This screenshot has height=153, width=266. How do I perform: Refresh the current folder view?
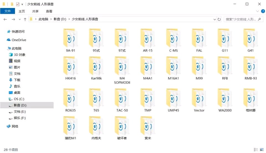[219, 19]
